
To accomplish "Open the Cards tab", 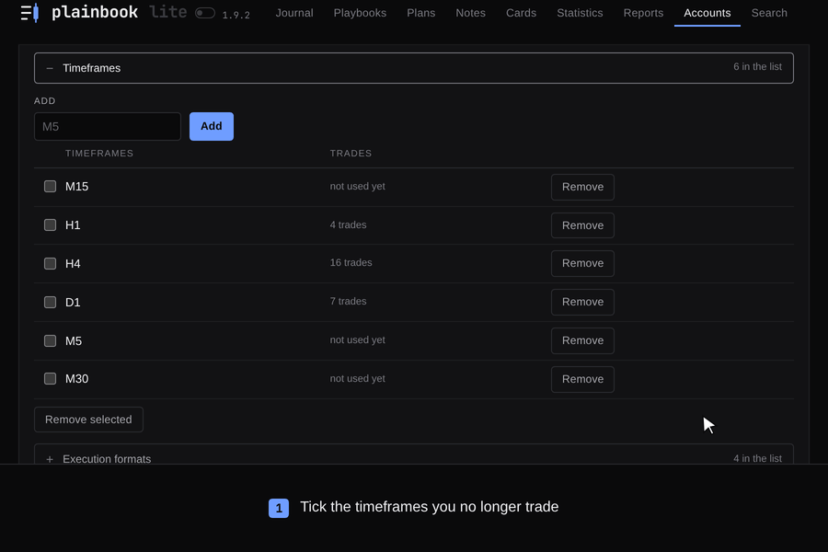I will point(522,13).
